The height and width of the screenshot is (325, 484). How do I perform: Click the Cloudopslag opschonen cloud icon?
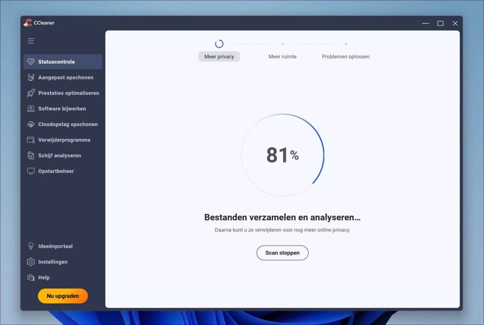(x=31, y=124)
